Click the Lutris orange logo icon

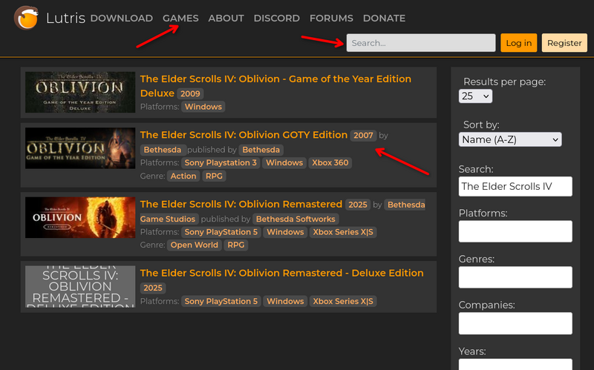pos(26,18)
